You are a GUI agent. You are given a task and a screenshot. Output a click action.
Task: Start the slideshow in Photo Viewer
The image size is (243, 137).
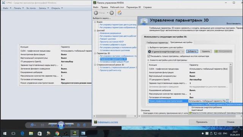click(61, 125)
